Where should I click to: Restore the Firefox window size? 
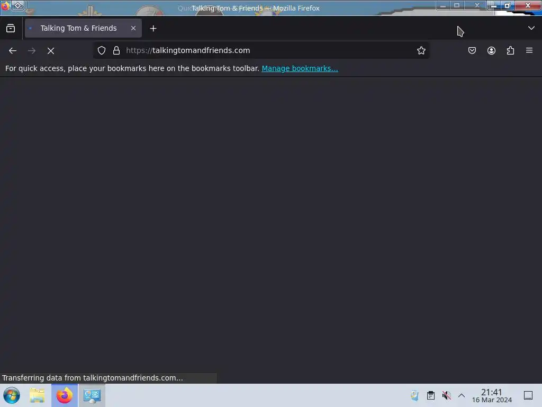(x=507, y=5)
